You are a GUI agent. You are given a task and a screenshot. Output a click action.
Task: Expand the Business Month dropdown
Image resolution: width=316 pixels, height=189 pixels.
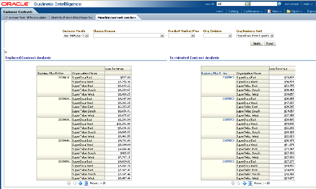[86, 36]
